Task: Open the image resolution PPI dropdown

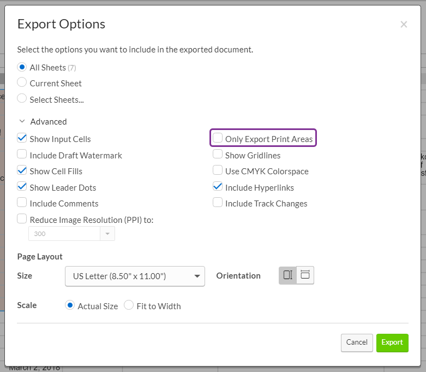Action: [107, 233]
